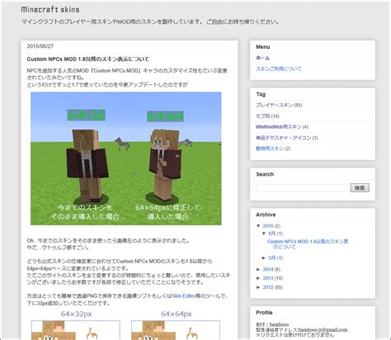This screenshot has height=340, width=391.
Task: Expand the 2013 archive triangle
Action: [x=258, y=278]
